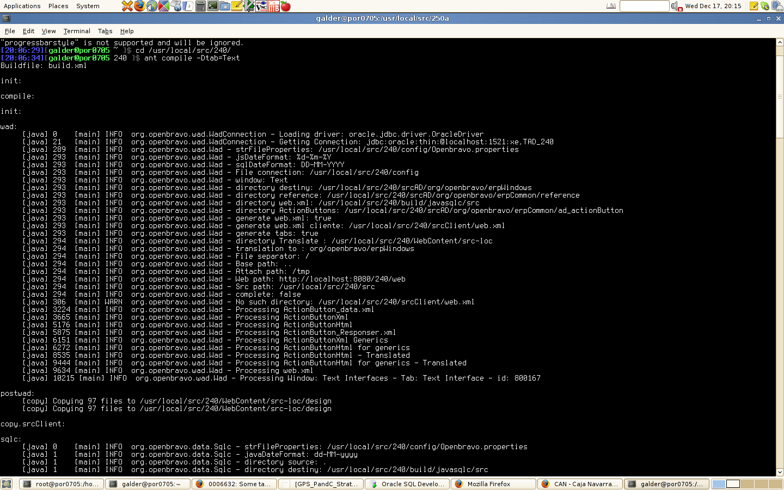
Task: Open the System menu
Action: pos(88,6)
